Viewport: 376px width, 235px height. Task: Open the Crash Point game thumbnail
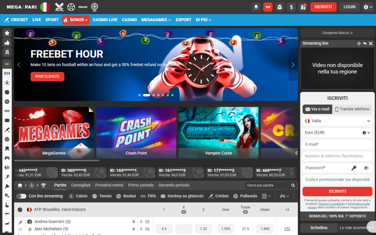coord(136,133)
